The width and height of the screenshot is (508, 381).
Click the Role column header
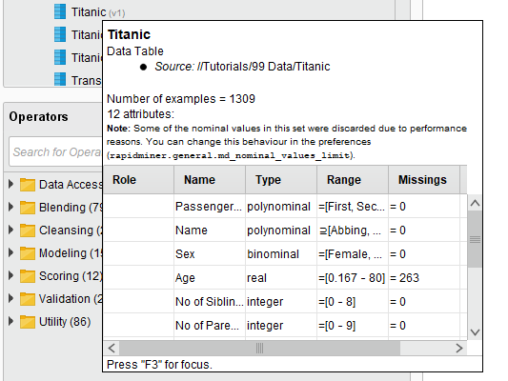coord(138,180)
